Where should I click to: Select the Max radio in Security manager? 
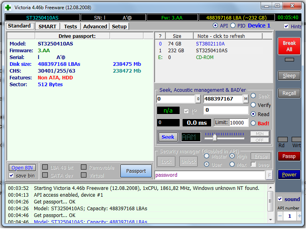coord(232,164)
